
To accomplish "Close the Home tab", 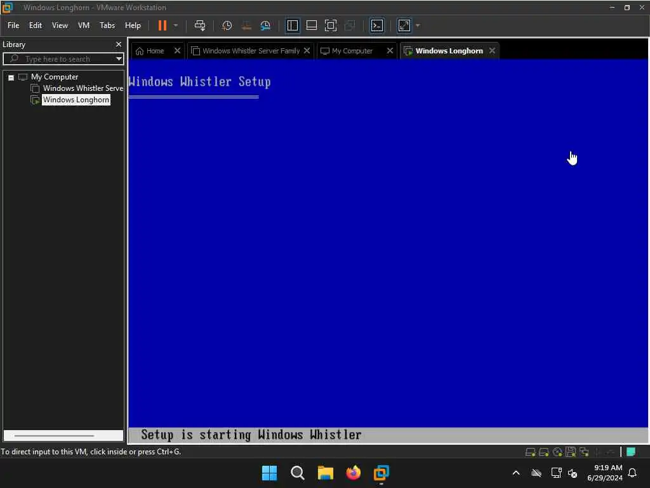I will (177, 51).
